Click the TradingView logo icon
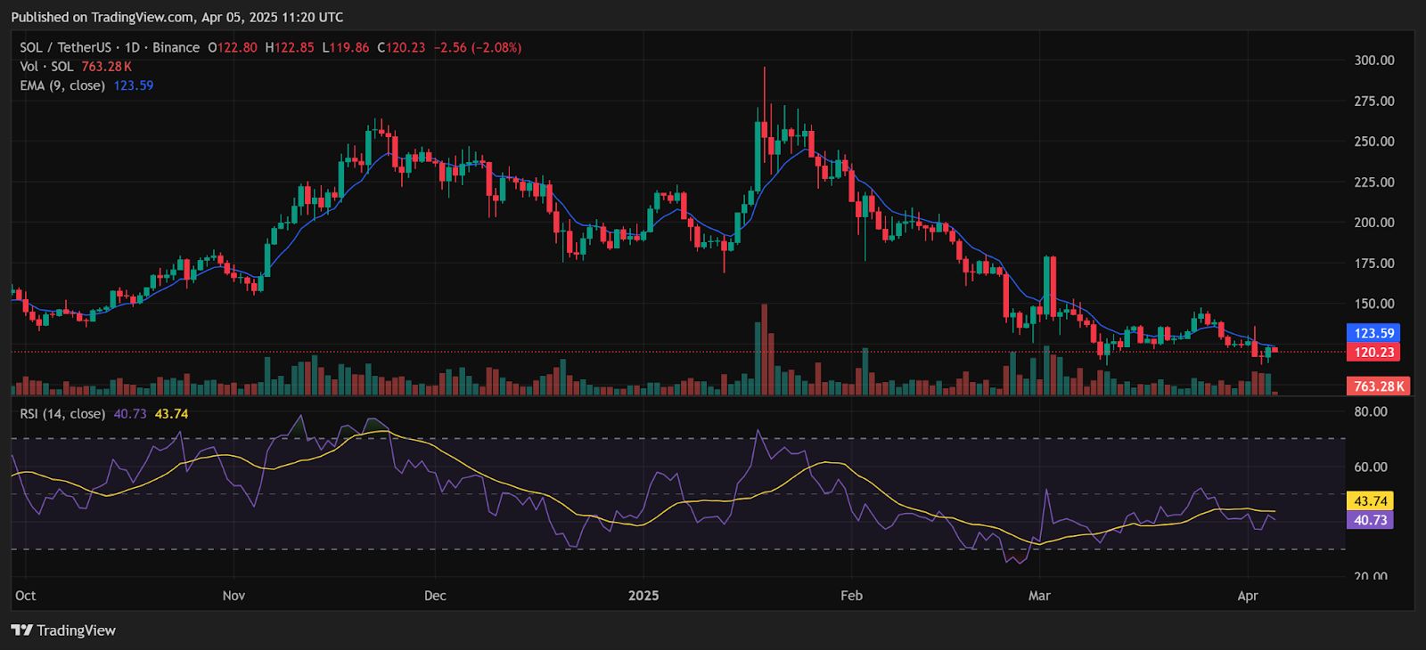 pos(21,630)
